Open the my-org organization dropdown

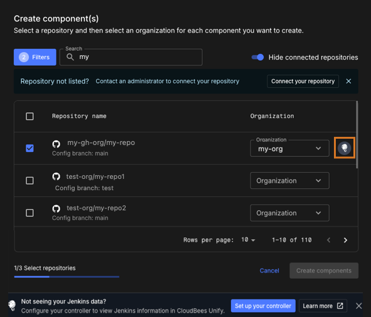pyautogui.click(x=289, y=148)
